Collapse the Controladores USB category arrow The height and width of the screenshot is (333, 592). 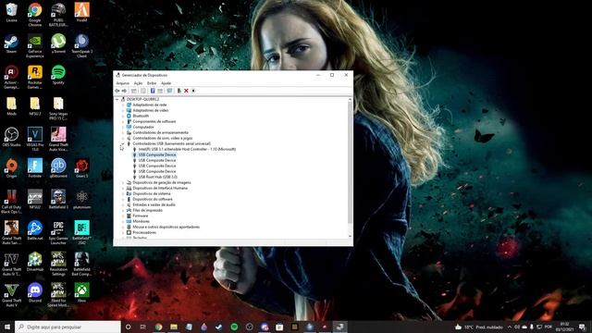pyautogui.click(x=123, y=143)
